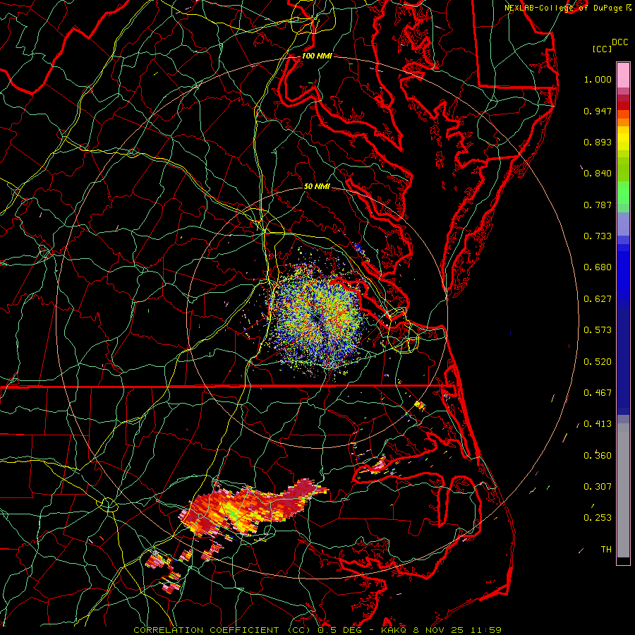Screen dimensions: 635x635
Task: Select the 0.307 legend value
Action: tap(598, 487)
